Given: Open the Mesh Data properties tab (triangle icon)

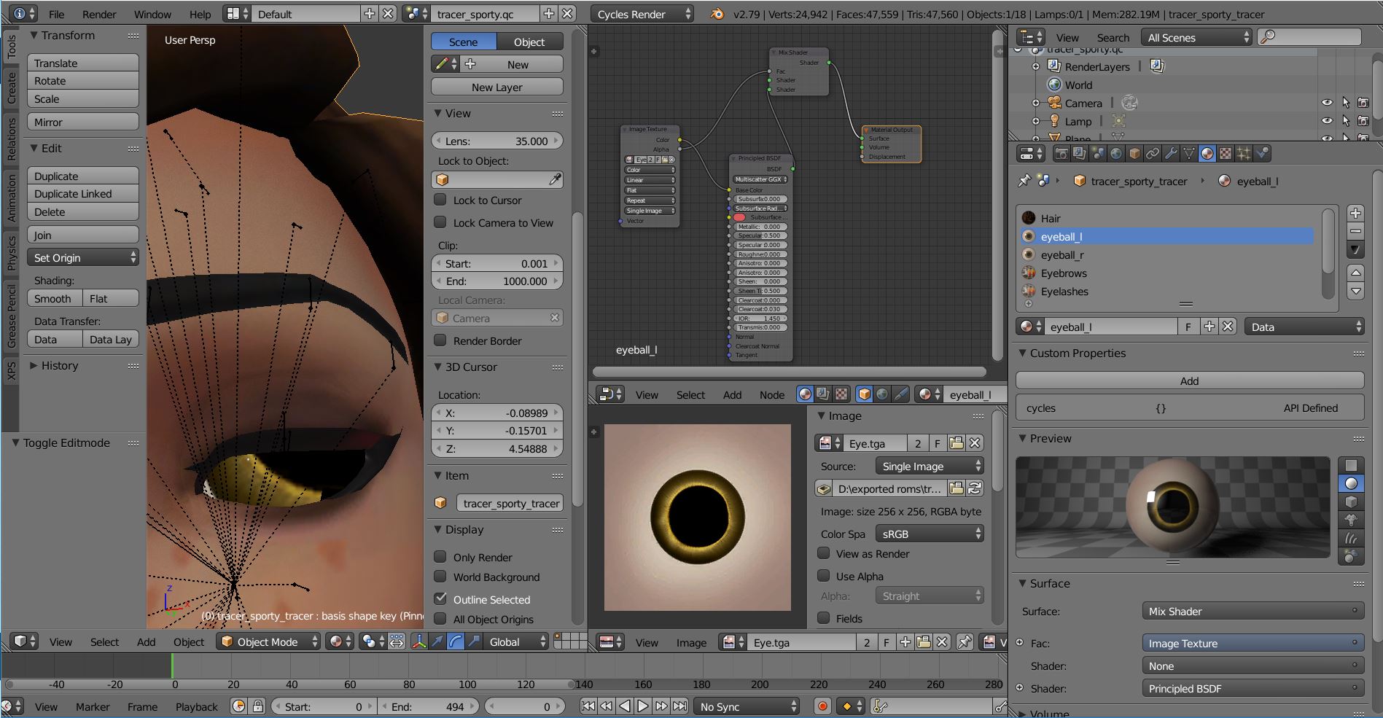Looking at the screenshot, I should tap(1189, 154).
